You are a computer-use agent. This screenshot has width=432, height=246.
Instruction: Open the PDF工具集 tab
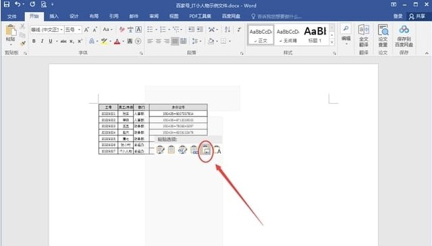pos(200,16)
